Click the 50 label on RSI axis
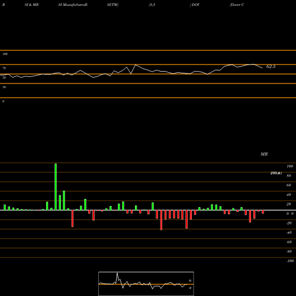 coord(4,78)
